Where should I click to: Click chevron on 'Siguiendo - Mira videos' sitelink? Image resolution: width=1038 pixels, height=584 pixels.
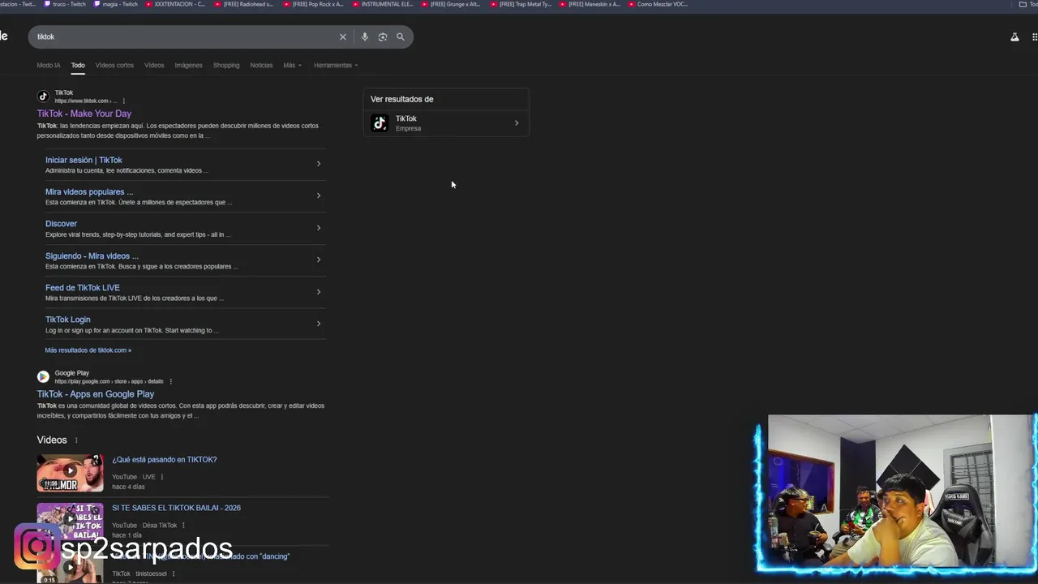click(x=318, y=260)
